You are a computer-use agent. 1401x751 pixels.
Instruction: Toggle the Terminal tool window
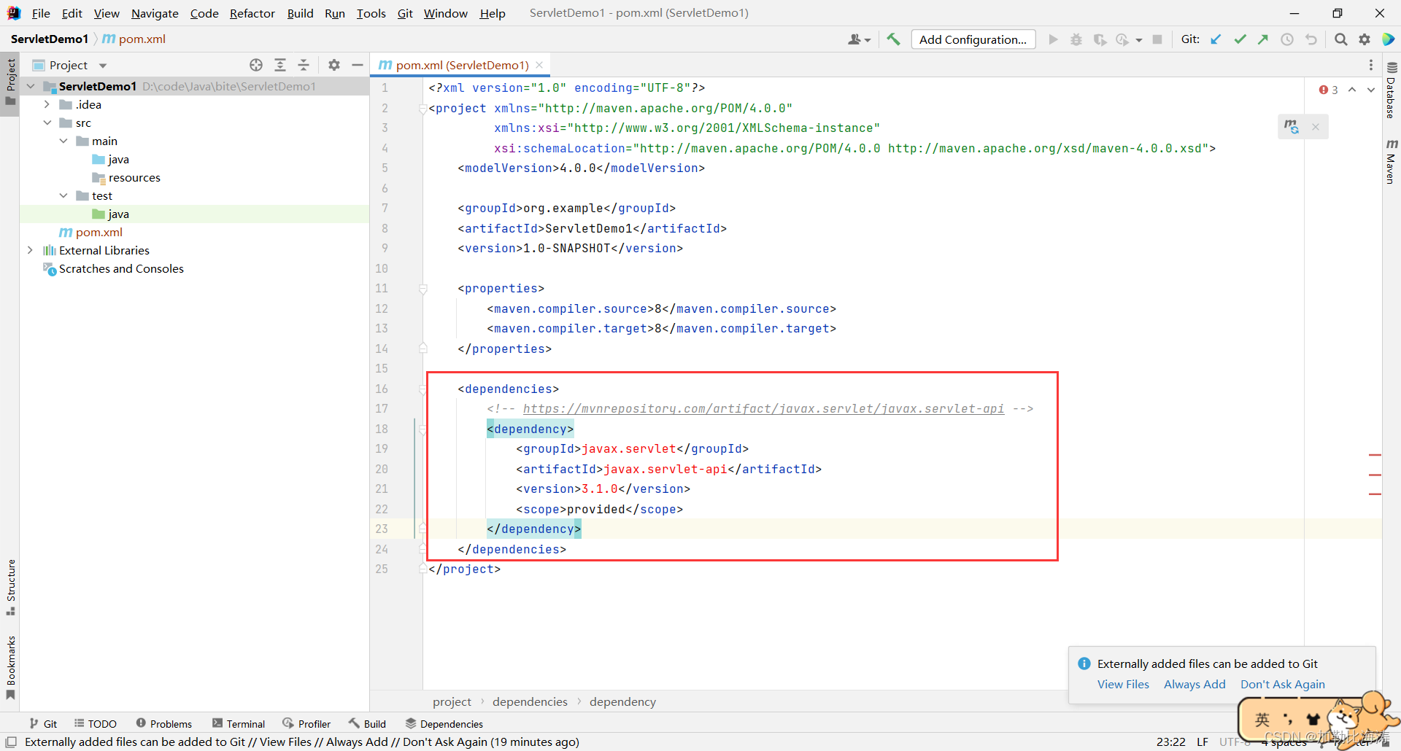pyautogui.click(x=244, y=723)
